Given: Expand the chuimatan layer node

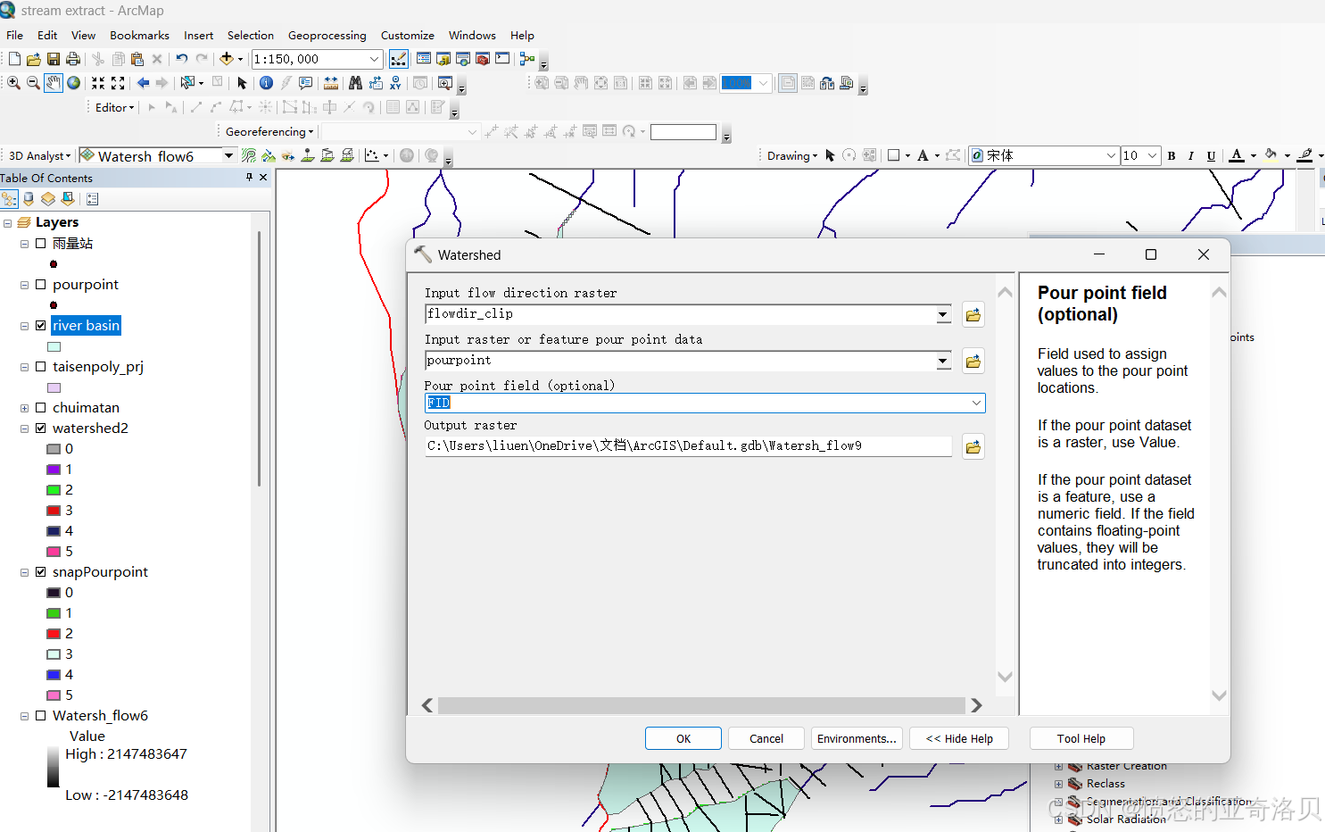Looking at the screenshot, I should (x=24, y=408).
